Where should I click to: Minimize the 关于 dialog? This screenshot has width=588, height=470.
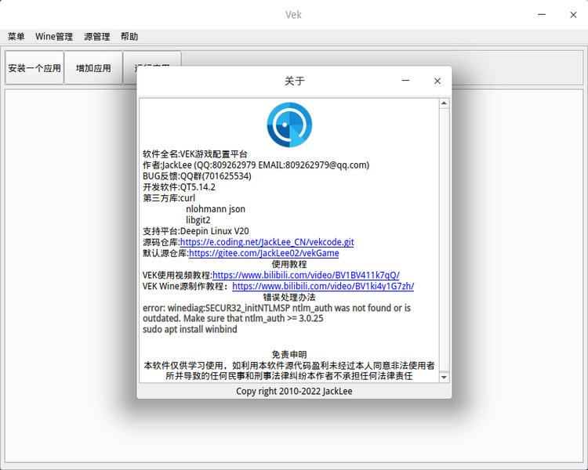click(406, 81)
